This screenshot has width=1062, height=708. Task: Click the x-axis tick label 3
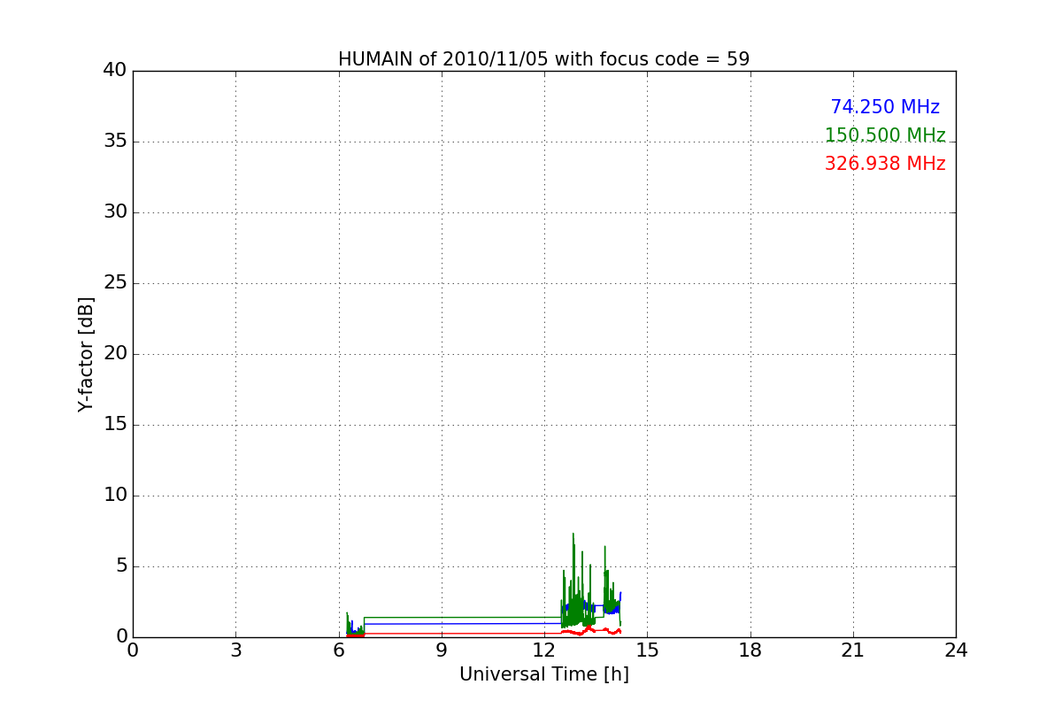tap(235, 650)
